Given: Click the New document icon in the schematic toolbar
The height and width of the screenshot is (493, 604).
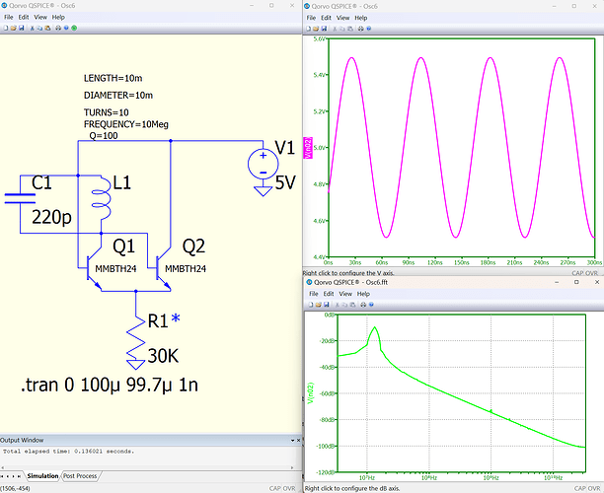Looking at the screenshot, I should 6,29.
